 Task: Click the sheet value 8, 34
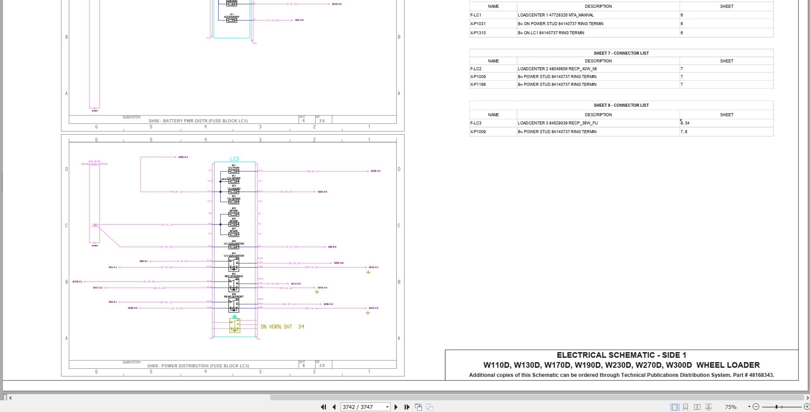(685, 123)
